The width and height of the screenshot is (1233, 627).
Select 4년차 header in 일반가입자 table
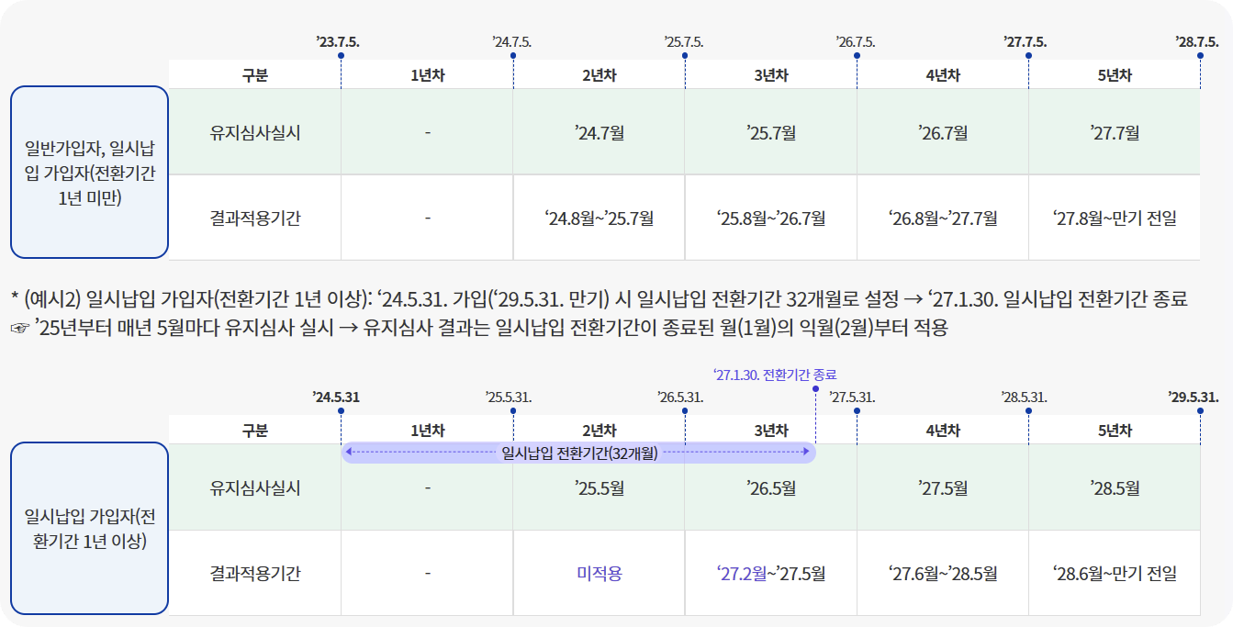pyautogui.click(x=942, y=75)
